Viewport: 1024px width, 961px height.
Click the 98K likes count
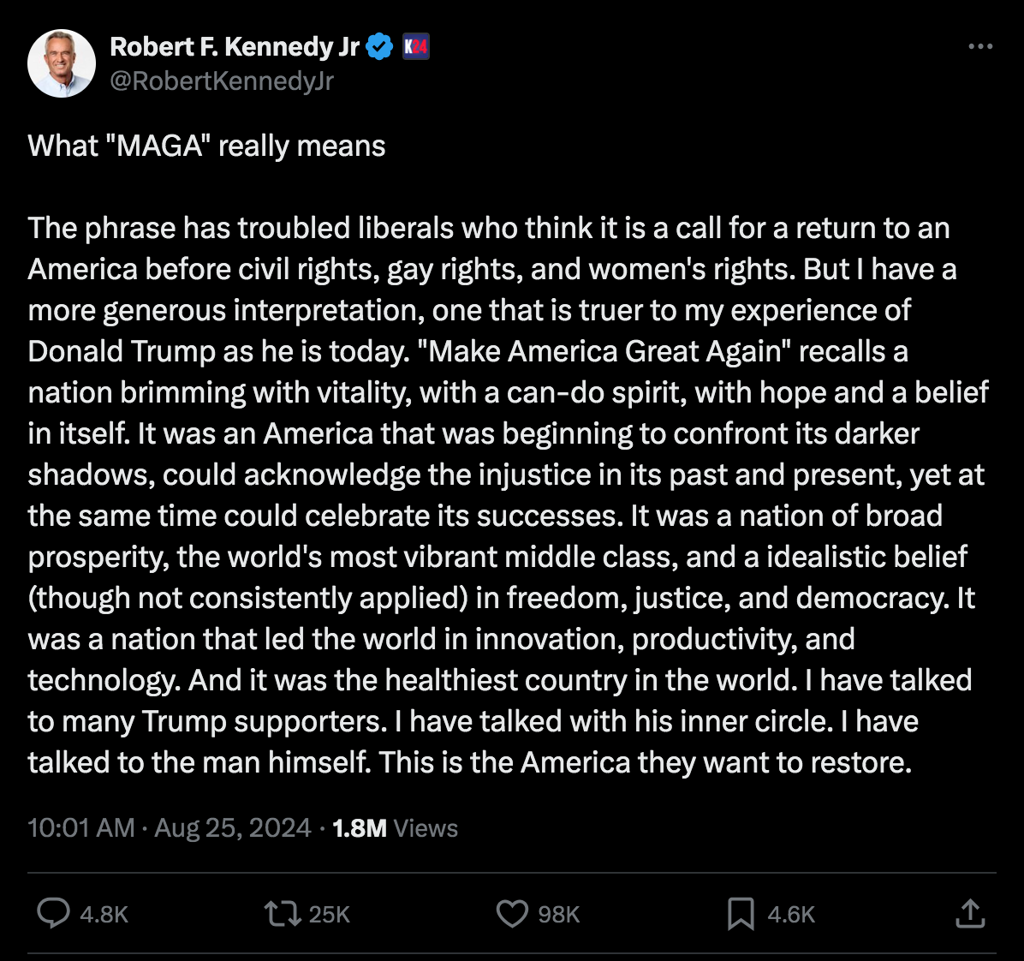click(559, 915)
